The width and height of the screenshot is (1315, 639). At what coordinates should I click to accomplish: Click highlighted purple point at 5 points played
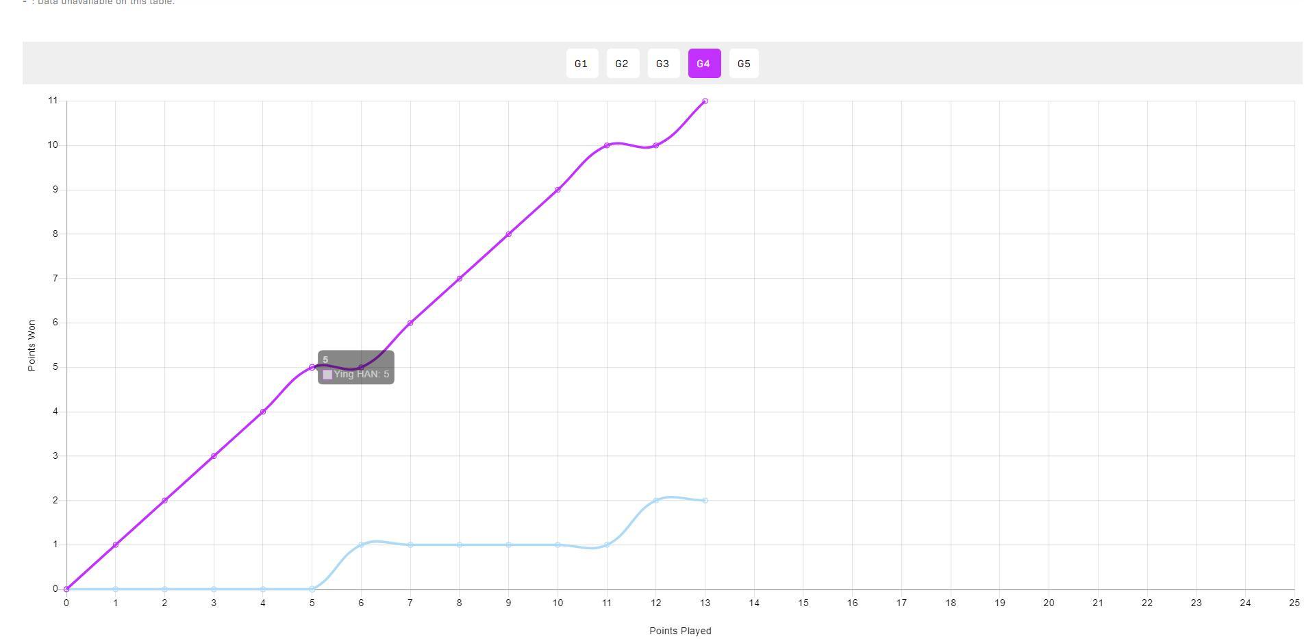(312, 368)
